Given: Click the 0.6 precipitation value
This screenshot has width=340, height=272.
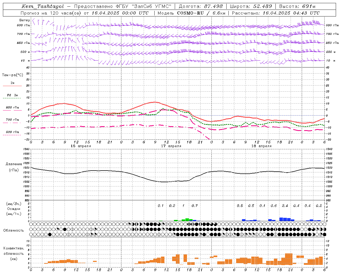Looking at the screenshot, I should tap(274, 206).
